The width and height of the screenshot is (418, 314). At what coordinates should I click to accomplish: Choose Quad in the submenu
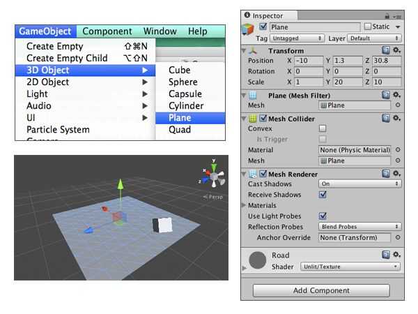[x=190, y=130]
